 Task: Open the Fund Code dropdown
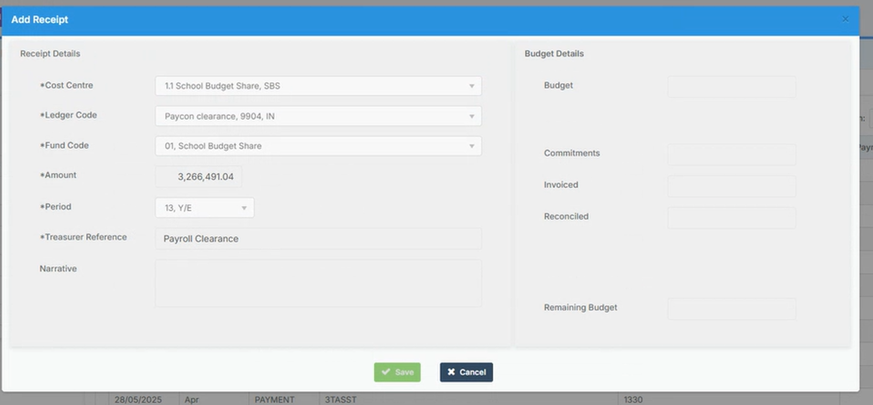[318, 146]
